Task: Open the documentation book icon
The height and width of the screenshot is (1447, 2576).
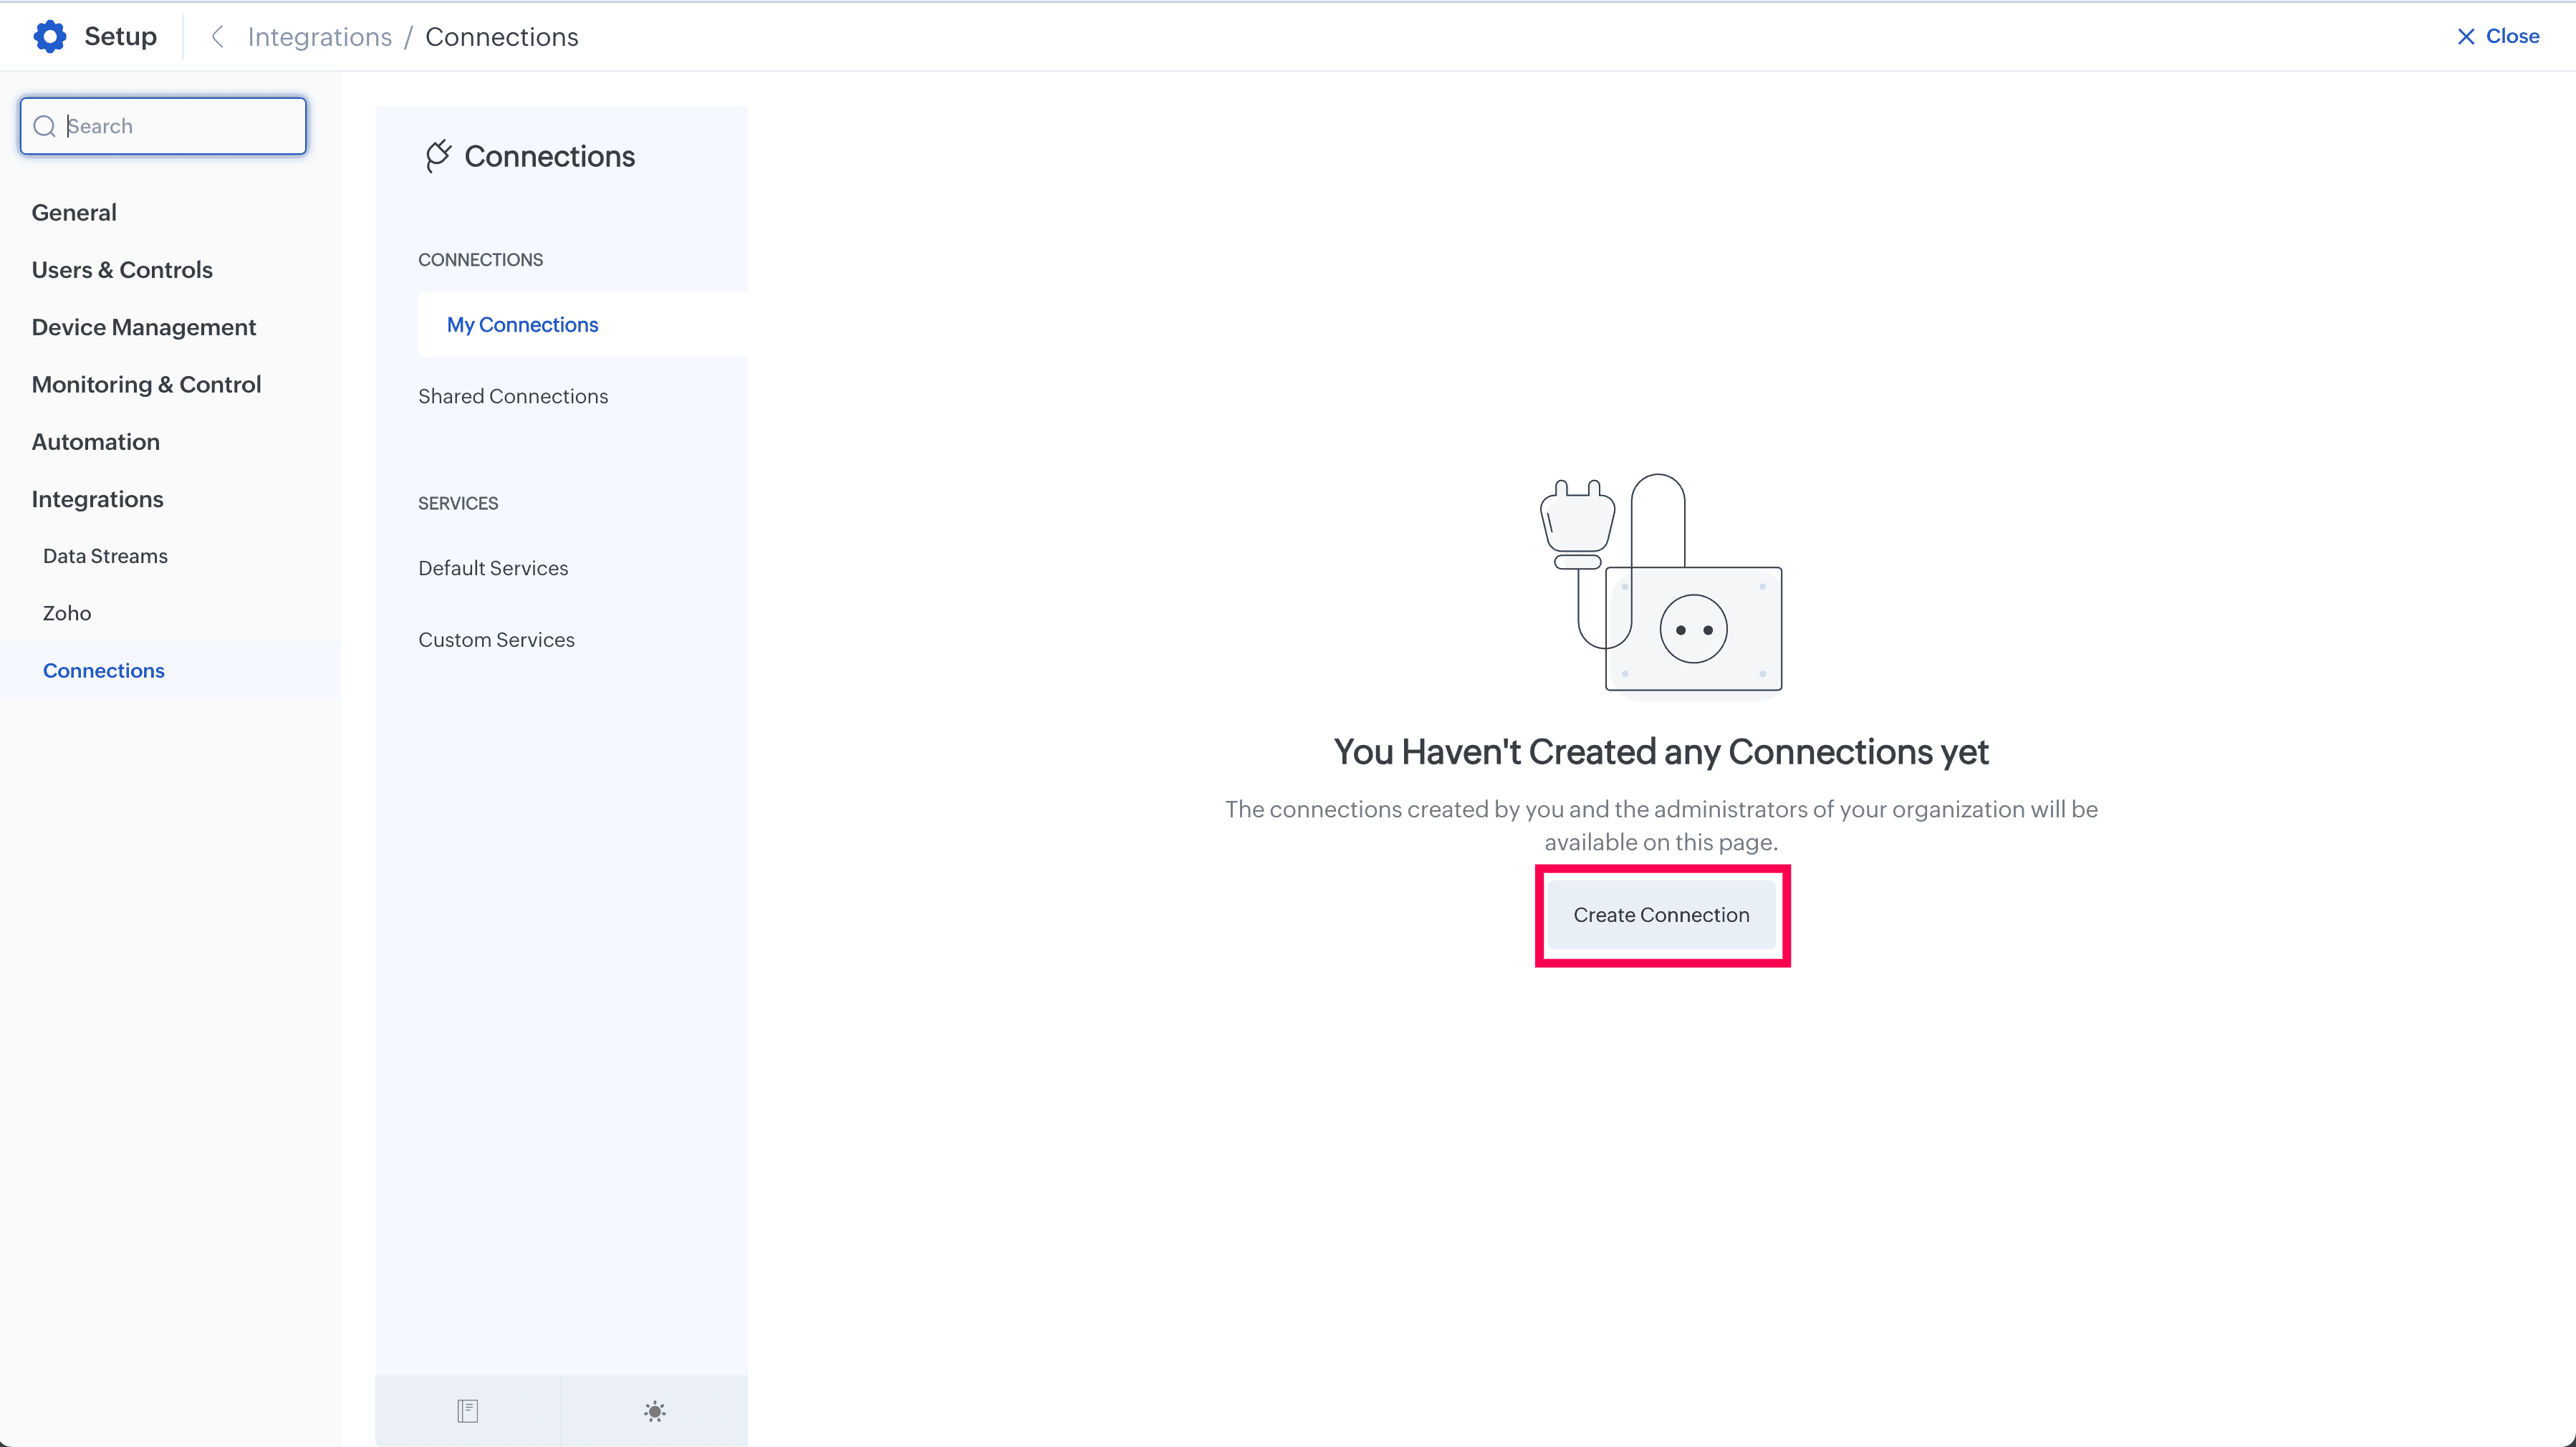Action: pos(467,1410)
